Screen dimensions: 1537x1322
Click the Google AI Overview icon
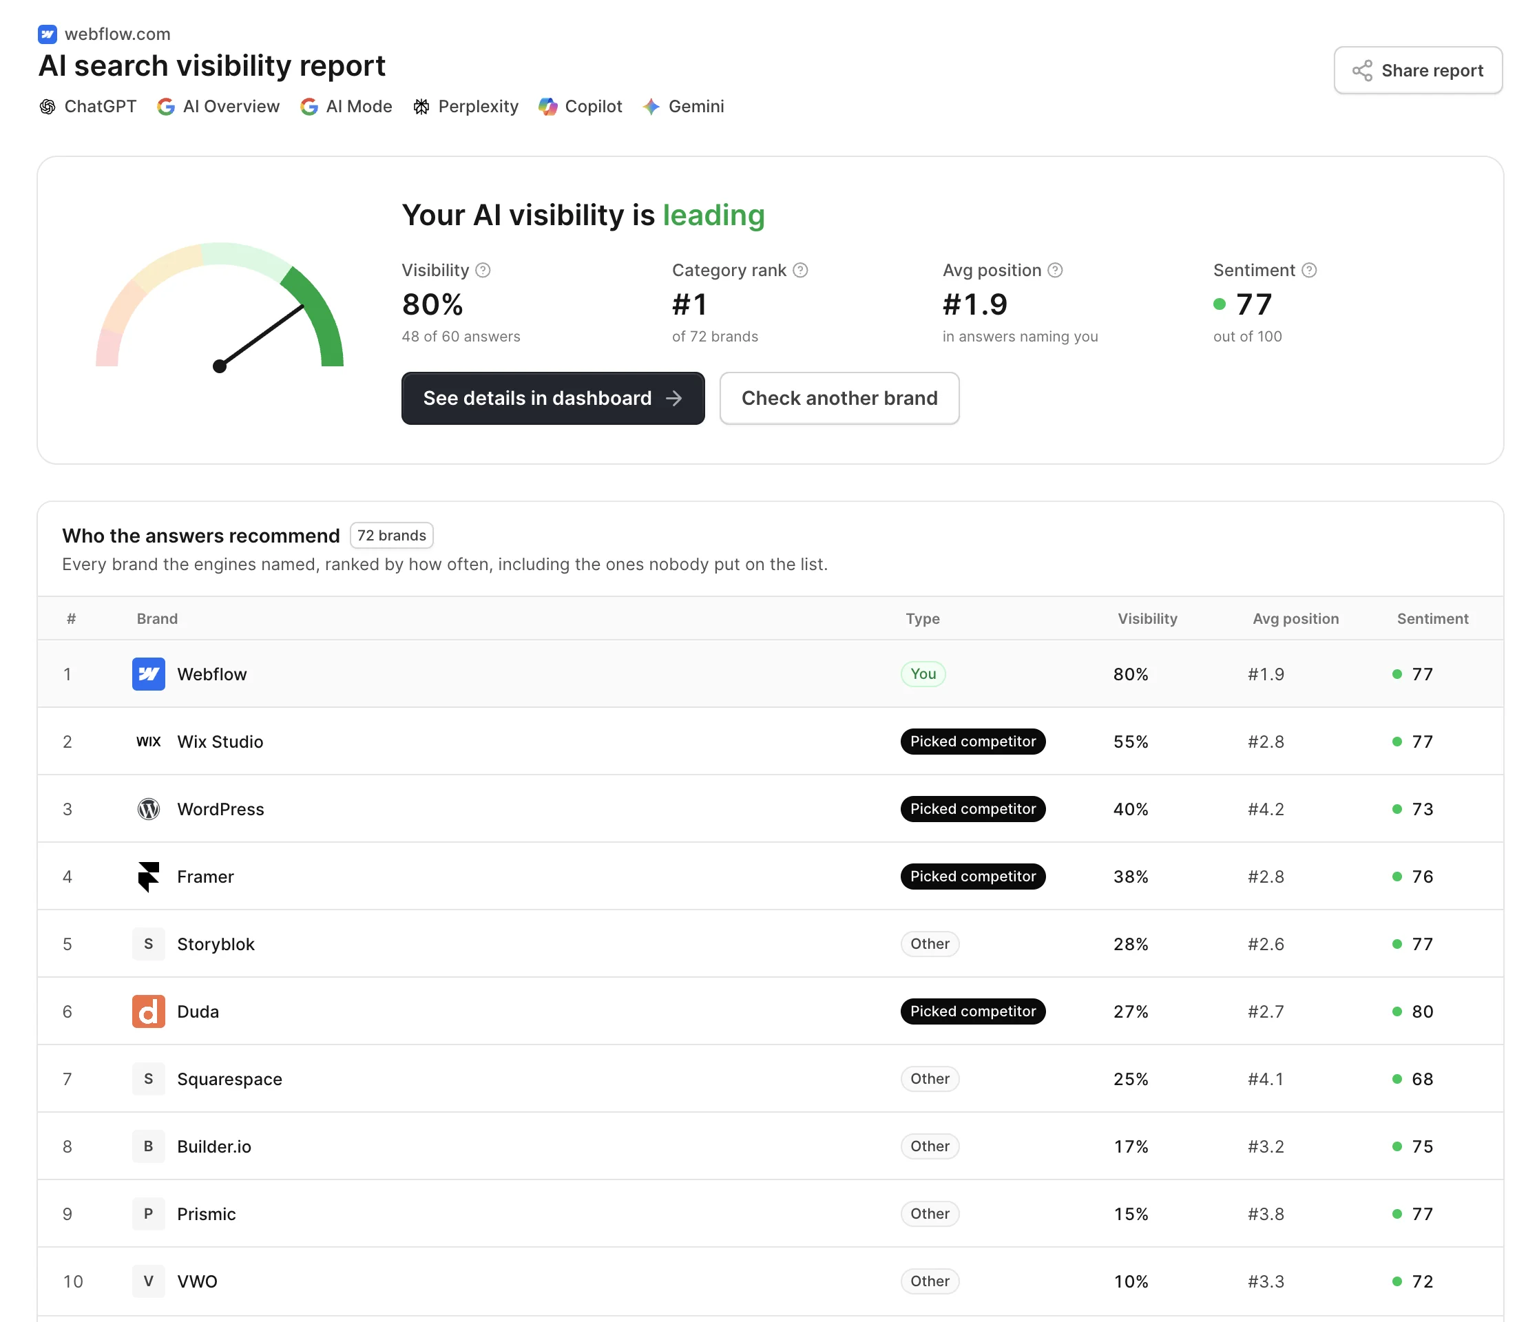[166, 107]
